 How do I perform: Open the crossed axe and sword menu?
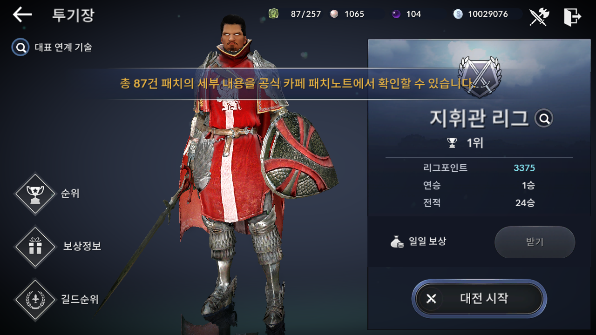[539, 17]
